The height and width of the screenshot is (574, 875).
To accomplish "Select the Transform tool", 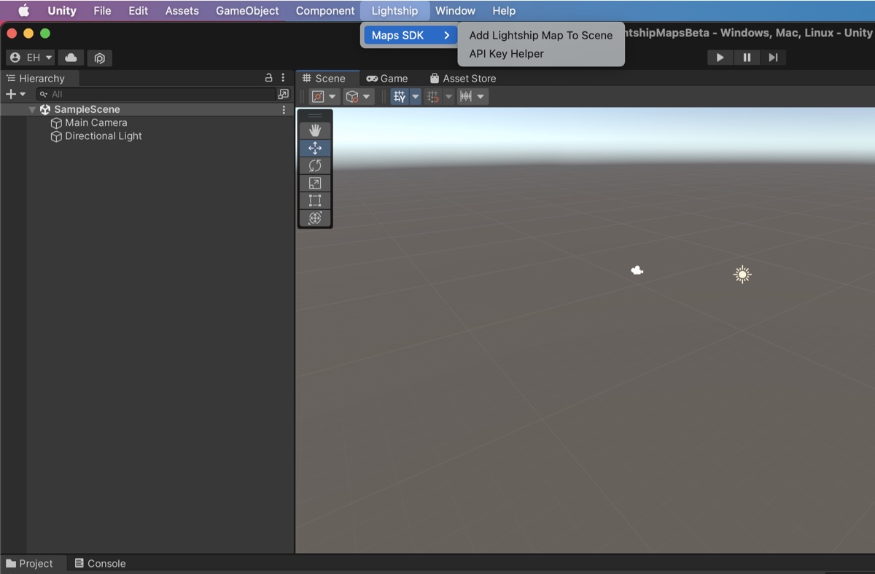I will (x=315, y=218).
